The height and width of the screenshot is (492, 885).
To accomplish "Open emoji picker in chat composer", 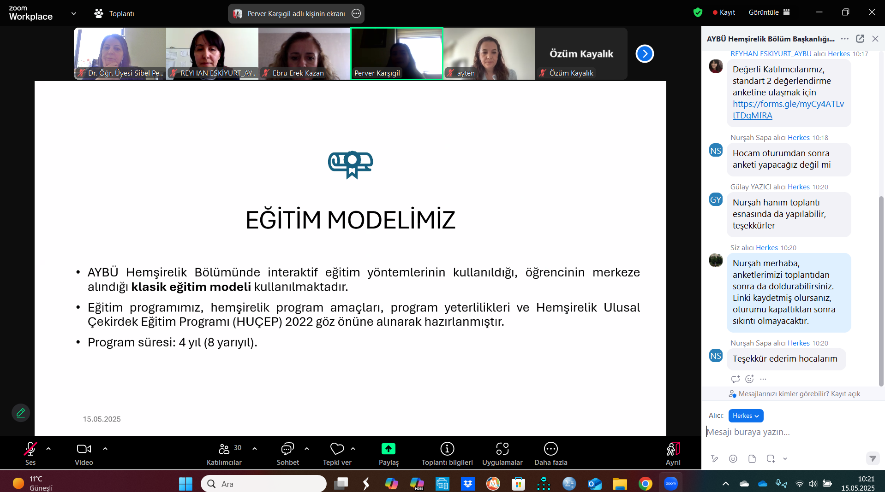I will point(733,459).
